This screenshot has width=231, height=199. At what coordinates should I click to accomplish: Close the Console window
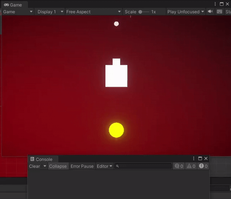tap(206, 159)
